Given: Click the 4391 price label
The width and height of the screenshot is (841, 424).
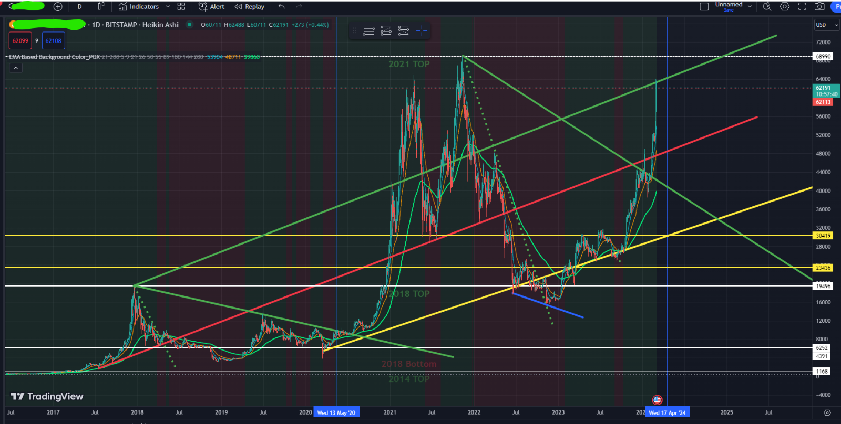Looking at the screenshot, I should coord(822,356).
